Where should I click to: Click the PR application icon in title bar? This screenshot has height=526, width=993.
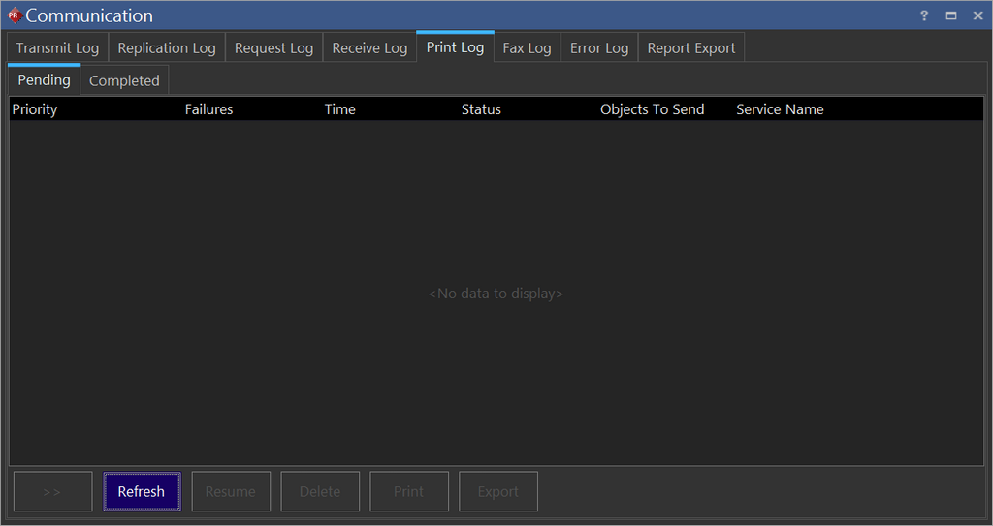14,15
